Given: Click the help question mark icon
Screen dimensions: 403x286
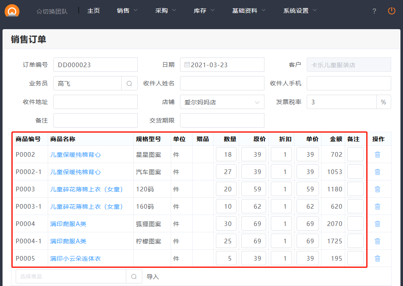Looking at the screenshot, I should [x=374, y=11].
